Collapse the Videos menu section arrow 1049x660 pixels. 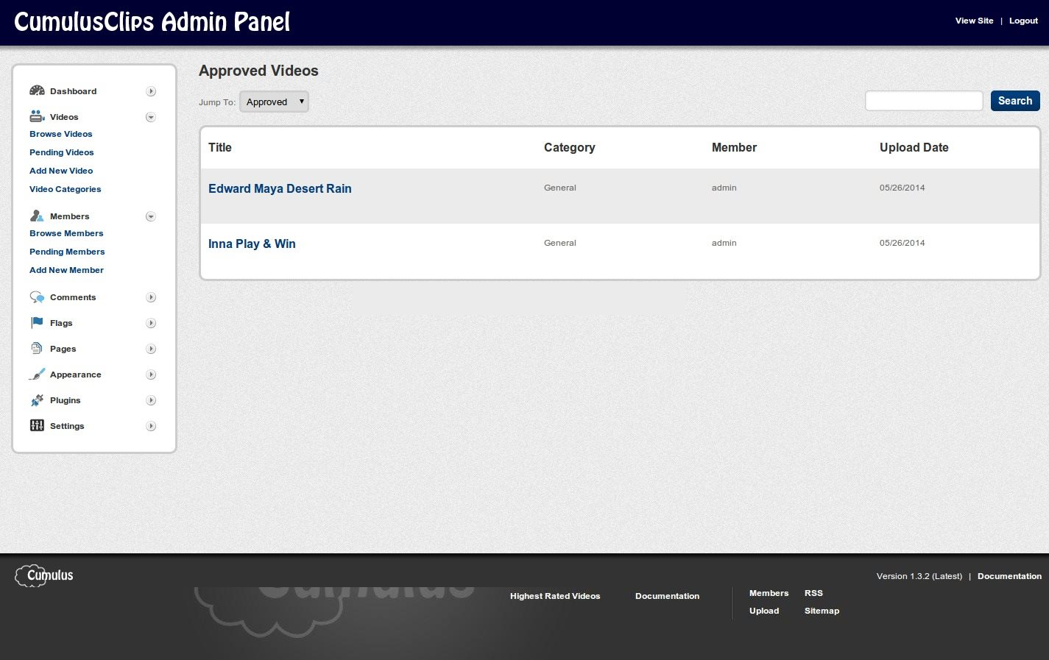click(x=151, y=117)
